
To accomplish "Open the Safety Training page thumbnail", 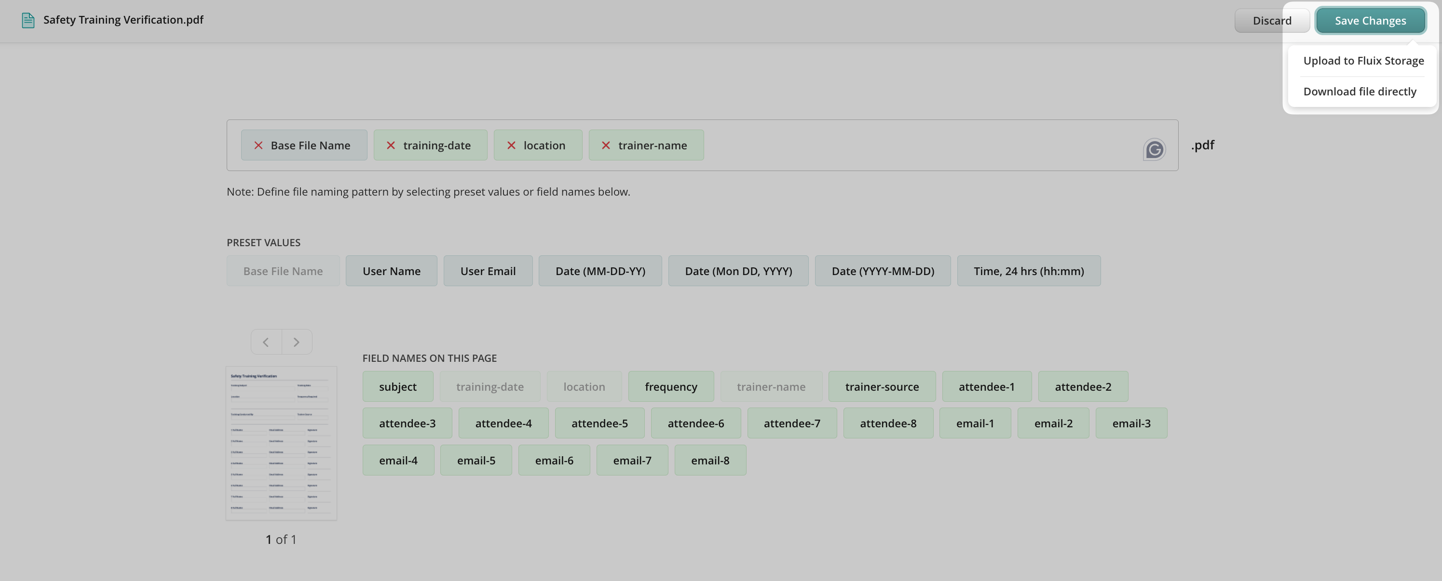I will coord(281,443).
